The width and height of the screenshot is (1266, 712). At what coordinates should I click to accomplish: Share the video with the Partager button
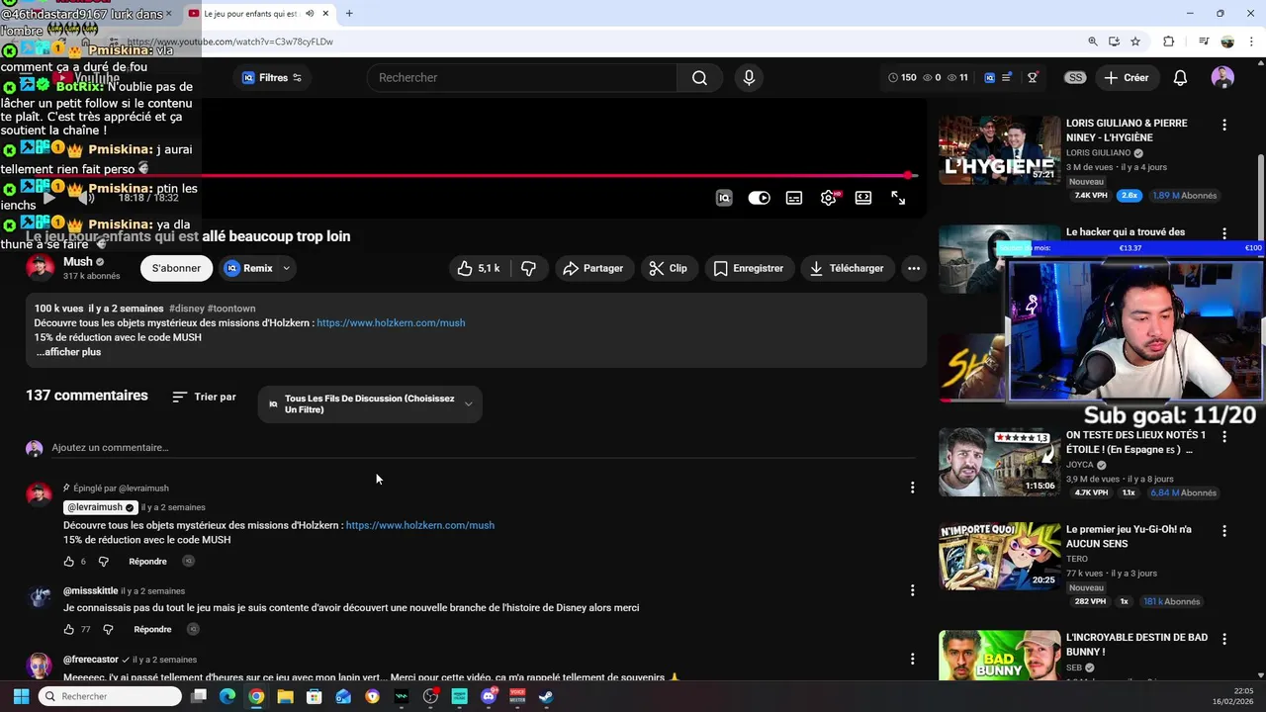[x=593, y=268]
